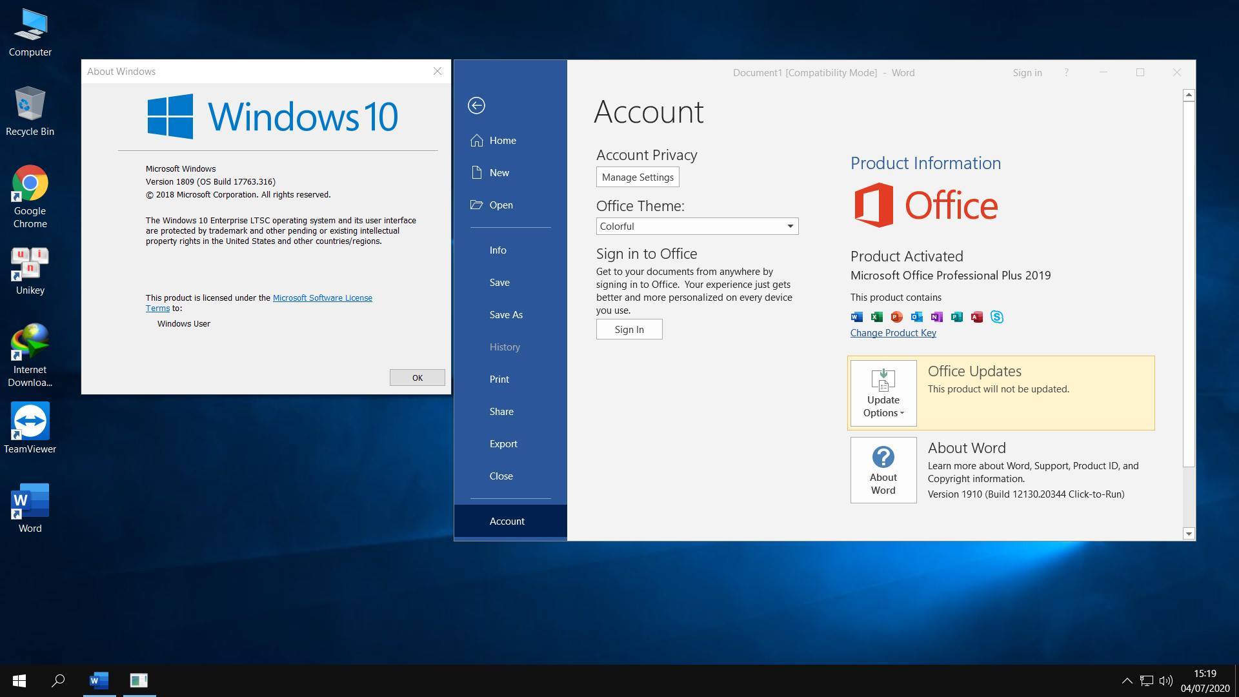Open network status in system tray
The height and width of the screenshot is (697, 1239).
(x=1146, y=680)
